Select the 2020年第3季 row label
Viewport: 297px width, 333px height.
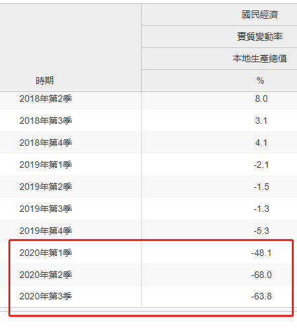point(46,296)
